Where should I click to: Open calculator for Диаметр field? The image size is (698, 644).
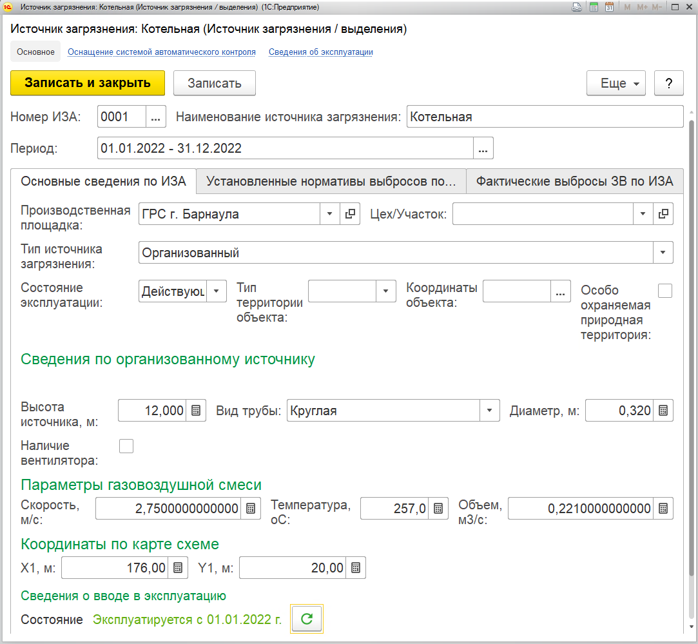point(663,410)
